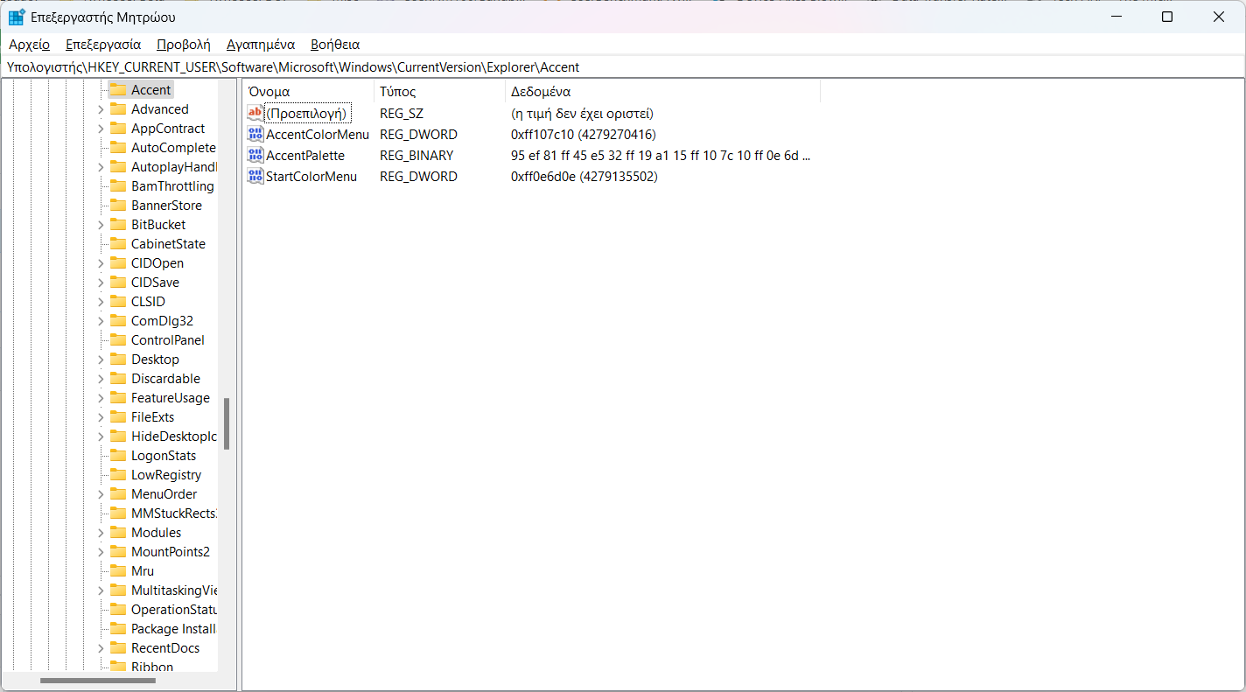Open the Βοήθεια menu
Image resolution: width=1246 pixels, height=692 pixels.
point(335,44)
